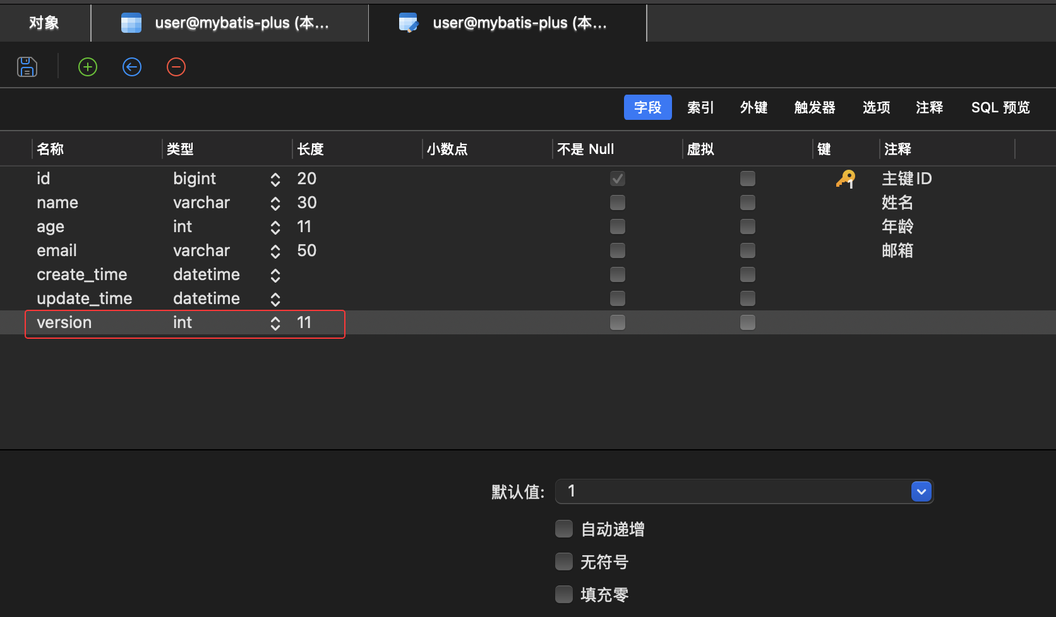Screen dimensions: 1056x617
Task: Tick the 填充零 checkbox
Action: pos(564,594)
